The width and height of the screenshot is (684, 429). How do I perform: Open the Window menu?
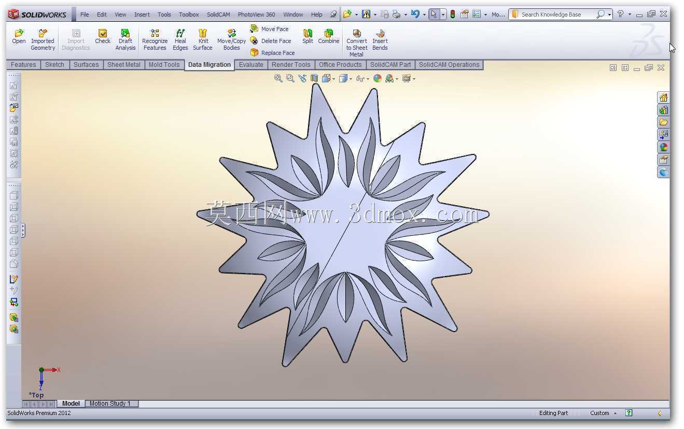coord(293,15)
